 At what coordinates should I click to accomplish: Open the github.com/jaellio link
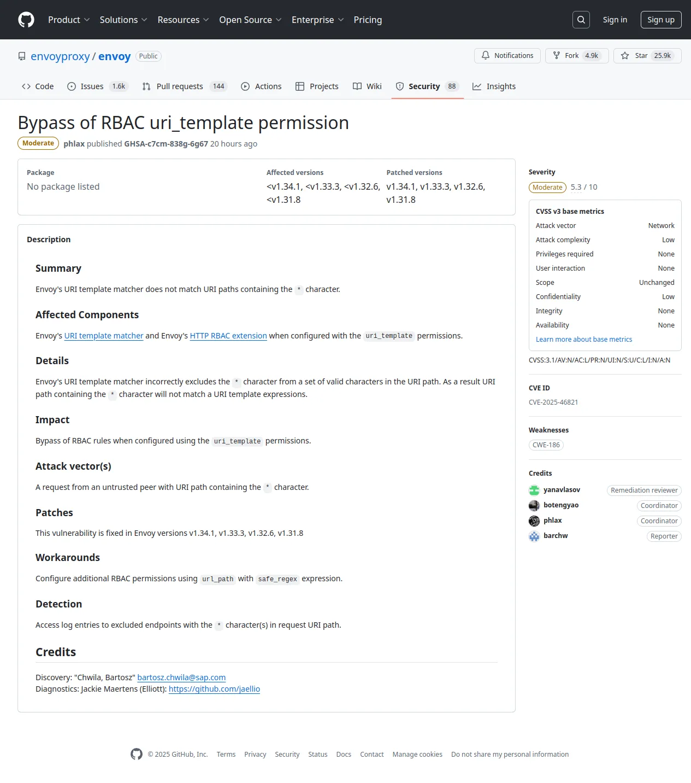[214, 689]
